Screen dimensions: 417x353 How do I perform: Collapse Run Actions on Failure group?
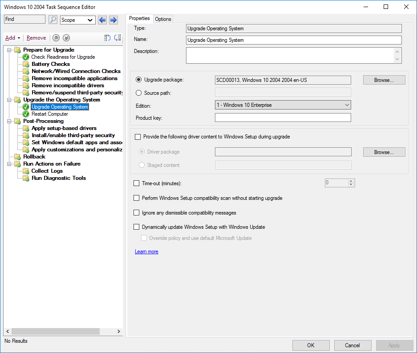click(x=9, y=164)
